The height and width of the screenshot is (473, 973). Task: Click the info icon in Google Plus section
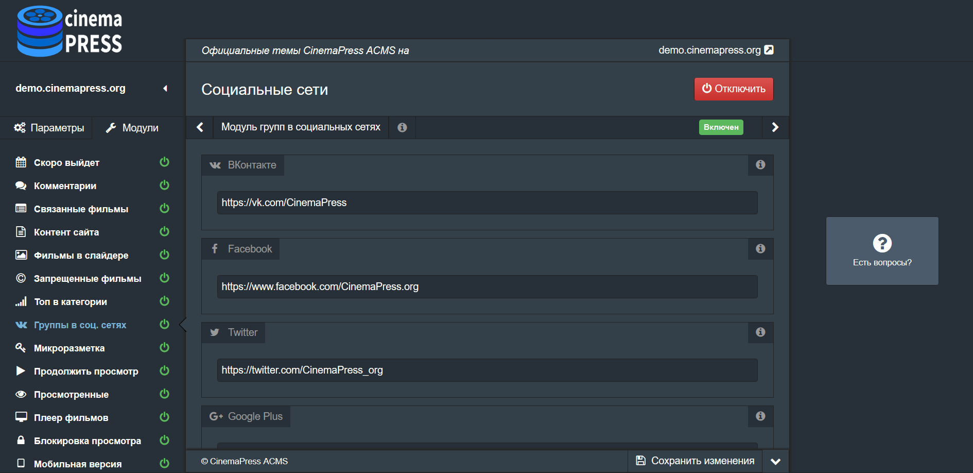760,416
